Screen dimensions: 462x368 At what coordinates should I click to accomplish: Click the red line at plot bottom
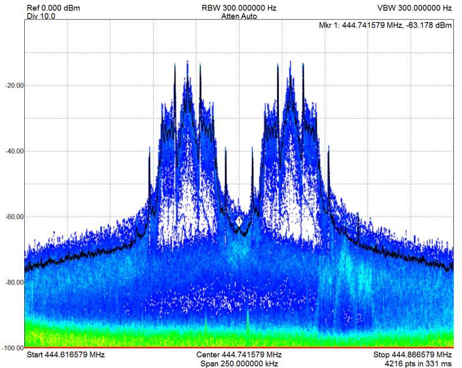coord(239,347)
